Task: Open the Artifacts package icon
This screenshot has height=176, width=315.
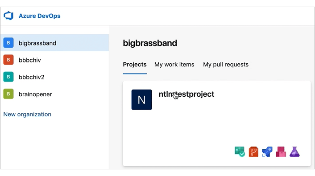Action: point(281,151)
